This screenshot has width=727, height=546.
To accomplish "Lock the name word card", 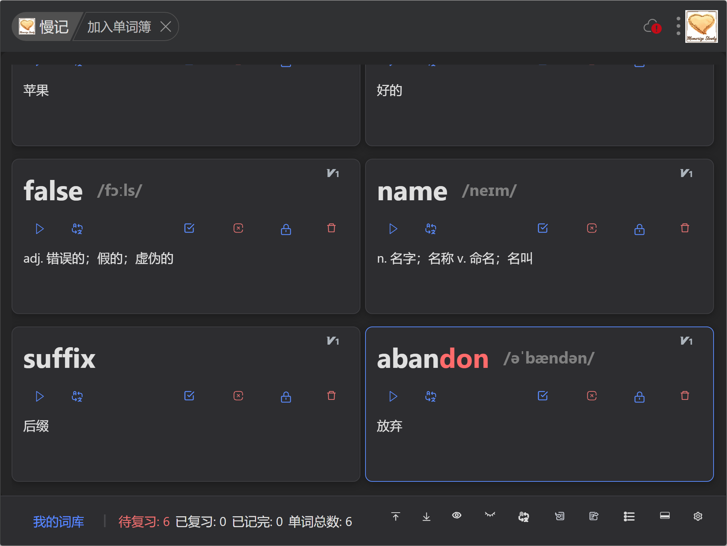I will pyautogui.click(x=640, y=229).
